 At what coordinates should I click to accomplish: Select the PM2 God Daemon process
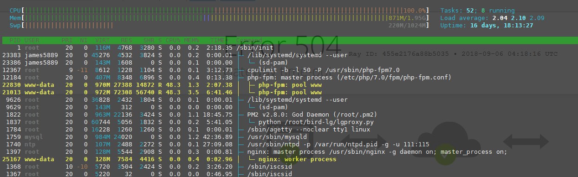(x=289, y=115)
